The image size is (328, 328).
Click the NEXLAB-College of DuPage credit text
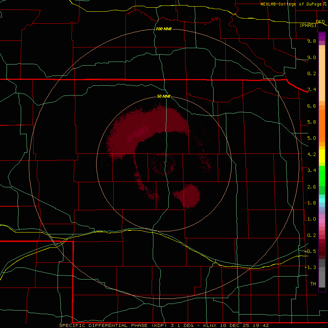point(291,4)
